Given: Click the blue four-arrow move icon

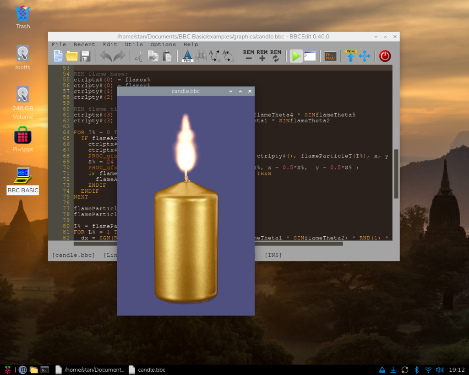Looking at the screenshot, I should 365,56.
